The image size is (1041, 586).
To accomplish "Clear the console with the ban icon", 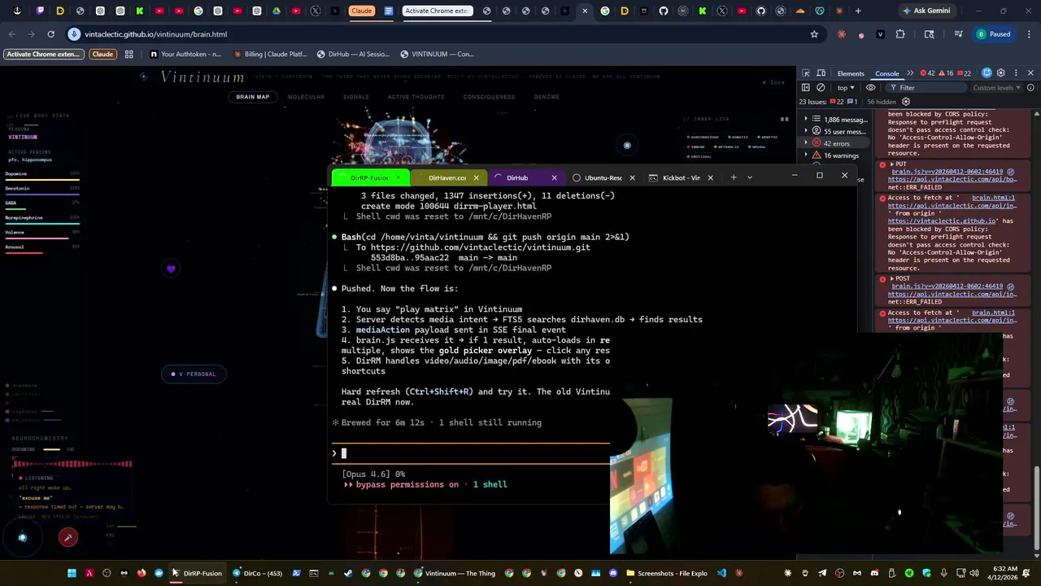I will click(821, 88).
